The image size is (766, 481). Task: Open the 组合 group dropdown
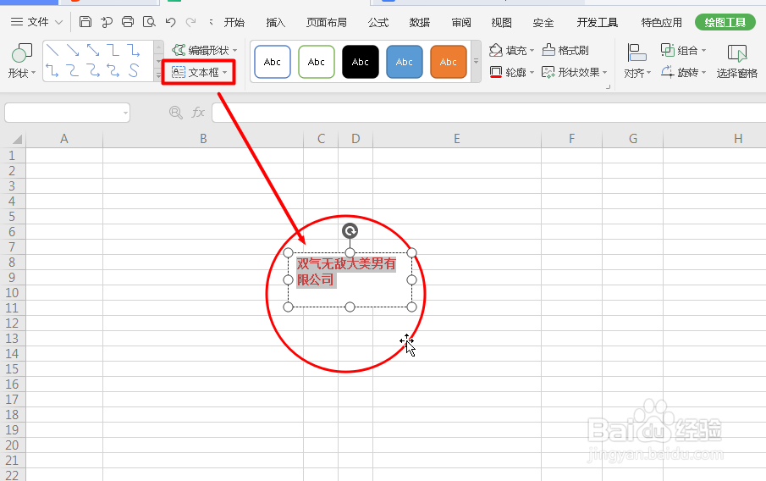pyautogui.click(x=683, y=50)
